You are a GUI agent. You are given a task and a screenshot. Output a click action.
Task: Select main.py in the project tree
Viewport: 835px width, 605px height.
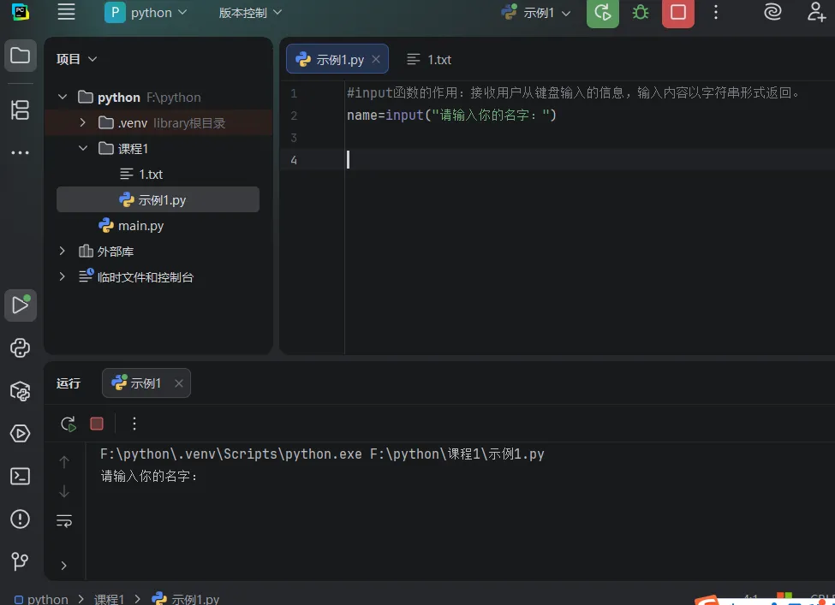click(132, 226)
